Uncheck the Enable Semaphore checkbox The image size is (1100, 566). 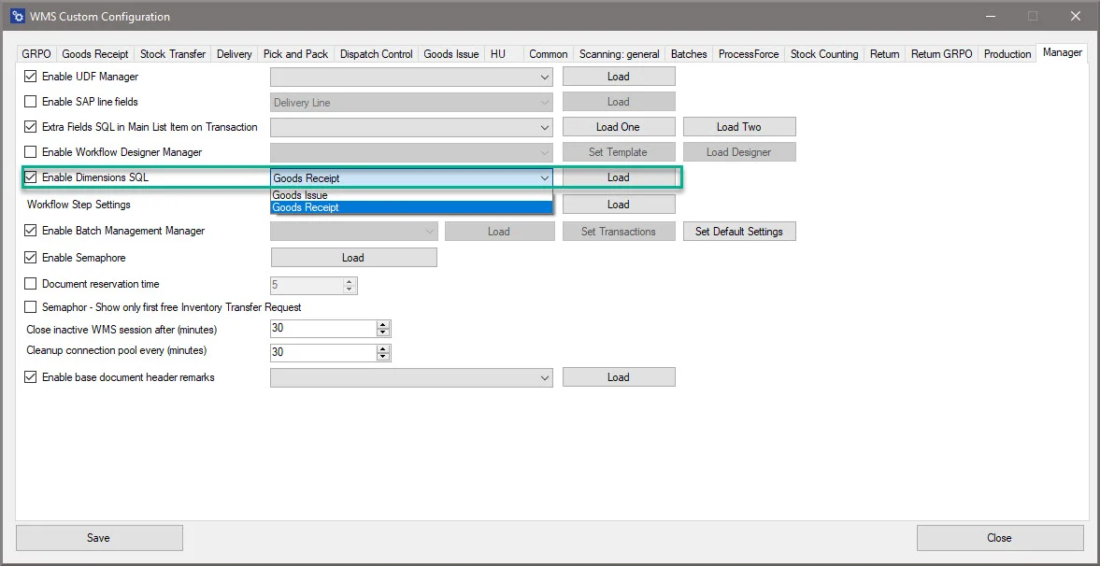30,258
